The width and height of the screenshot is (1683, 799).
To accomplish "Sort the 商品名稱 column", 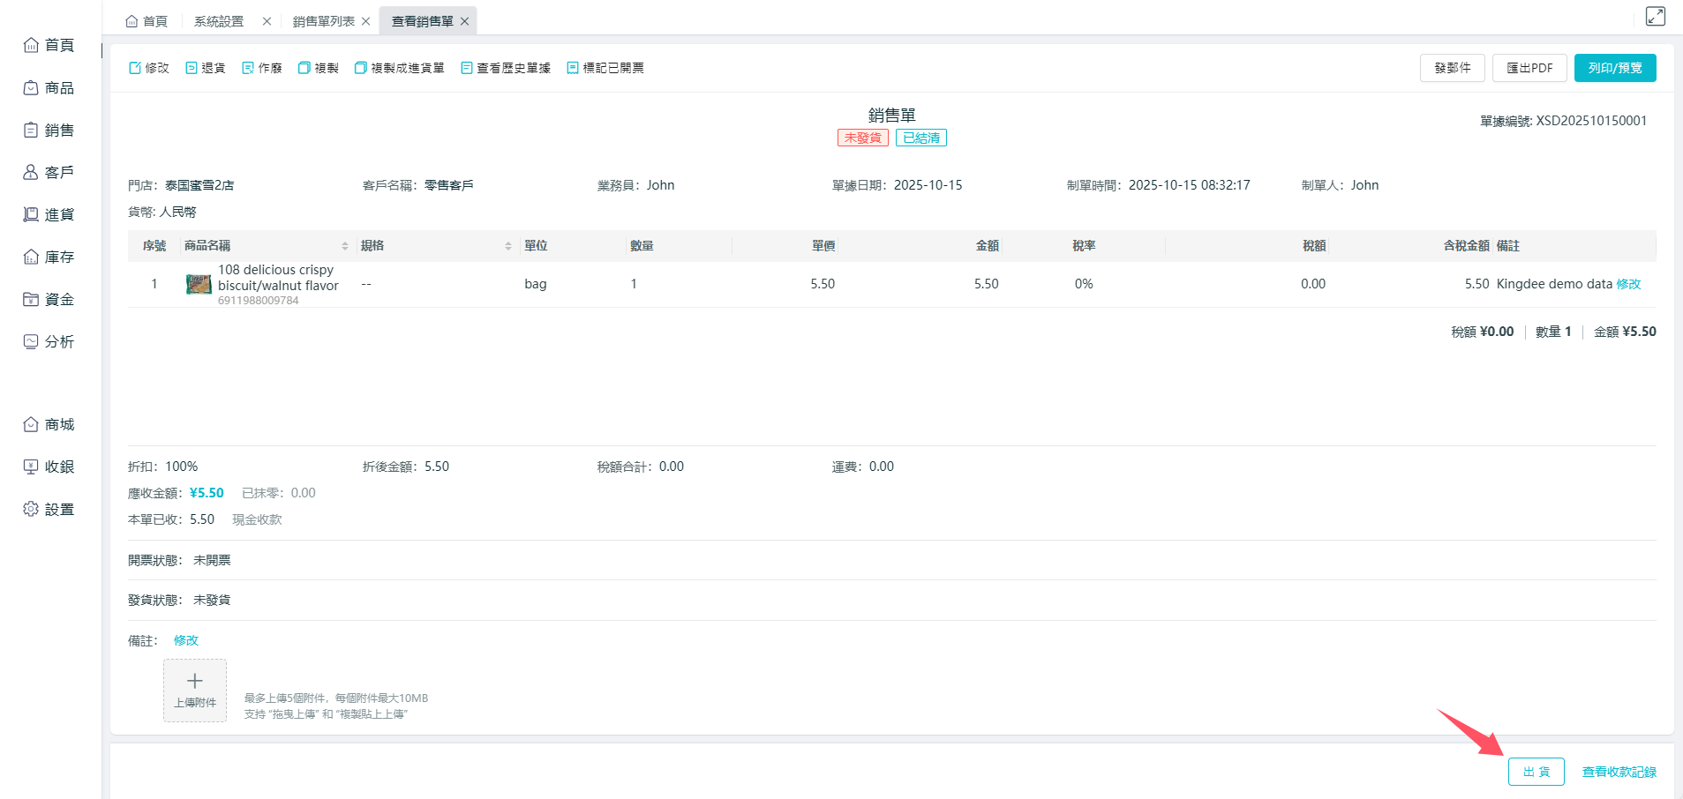I will pos(345,246).
